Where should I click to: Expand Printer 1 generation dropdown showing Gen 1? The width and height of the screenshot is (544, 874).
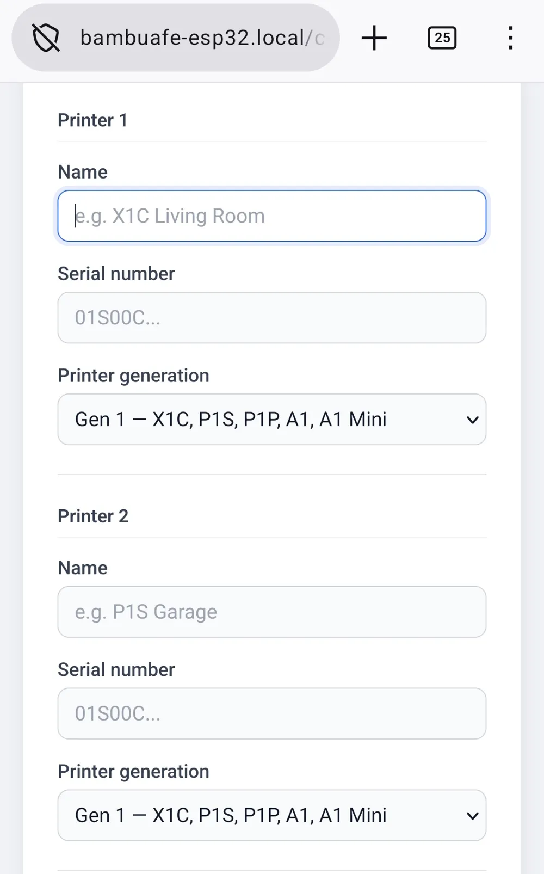pyautogui.click(x=272, y=420)
